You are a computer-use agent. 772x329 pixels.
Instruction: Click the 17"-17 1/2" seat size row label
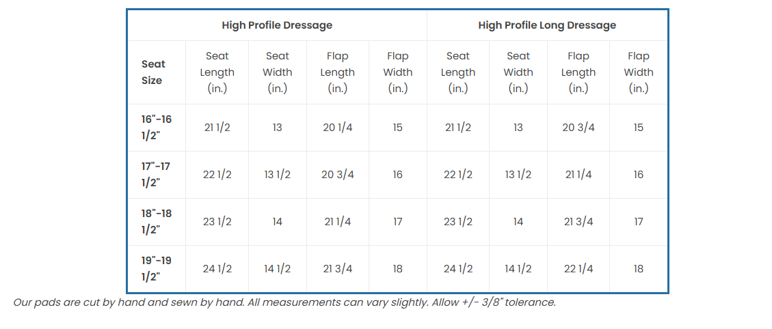[x=156, y=175]
